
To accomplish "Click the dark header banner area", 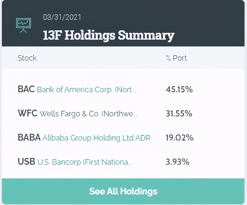I will pyautogui.click(x=123, y=23).
